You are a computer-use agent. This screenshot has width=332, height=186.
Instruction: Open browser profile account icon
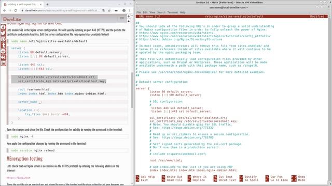[124, 10]
